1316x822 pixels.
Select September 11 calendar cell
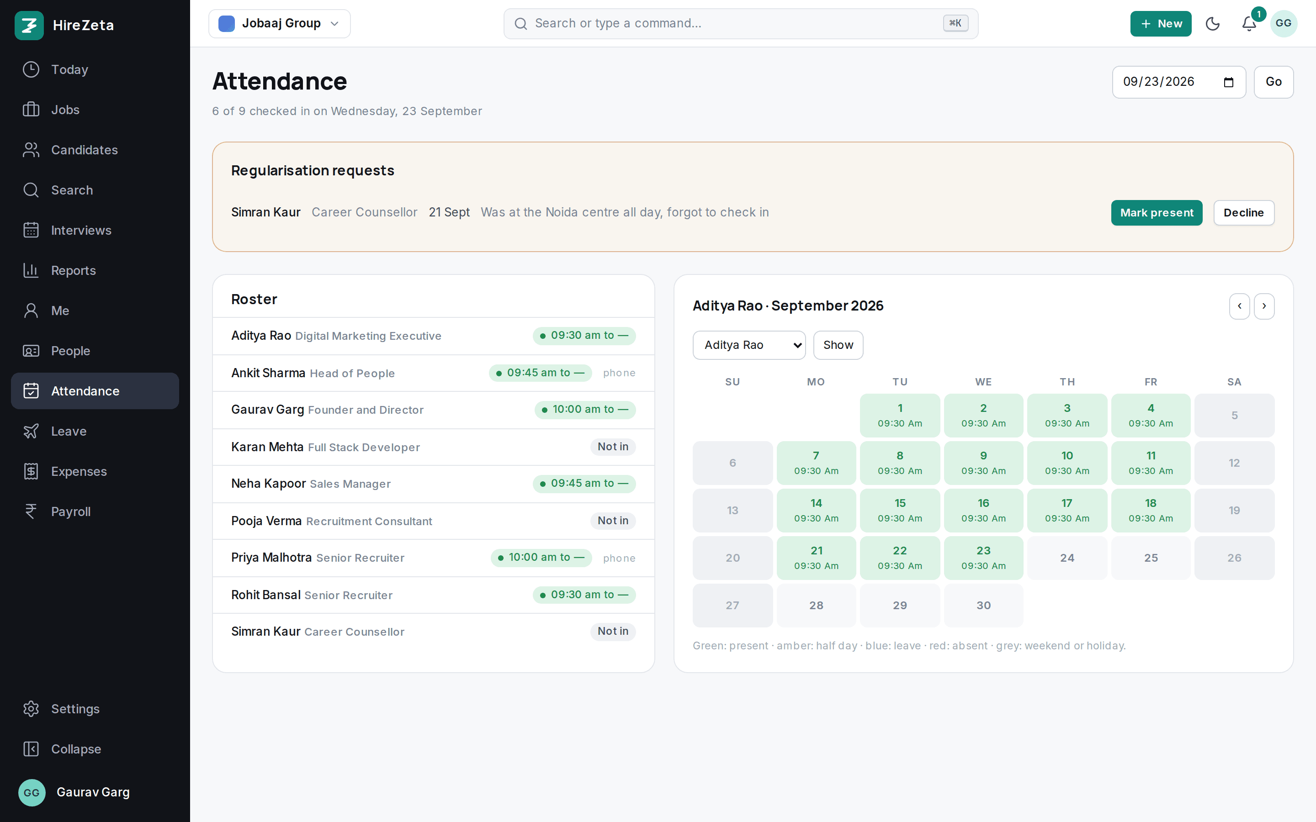tap(1151, 463)
